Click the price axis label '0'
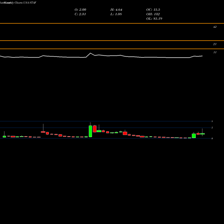The image size is (224, 224). [212, 138]
